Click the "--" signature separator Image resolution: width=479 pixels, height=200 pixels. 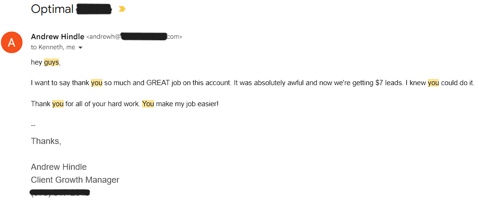pos(33,125)
